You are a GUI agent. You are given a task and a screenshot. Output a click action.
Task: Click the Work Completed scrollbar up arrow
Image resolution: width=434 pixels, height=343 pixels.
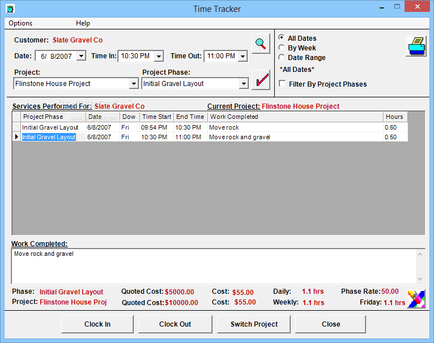[x=420, y=254]
